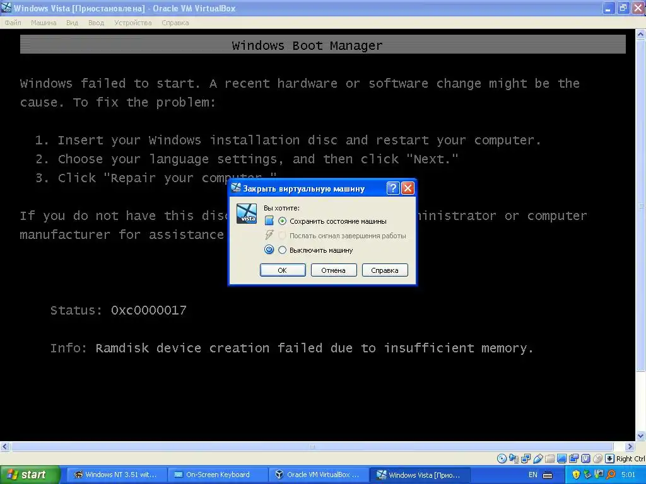The width and height of the screenshot is (646, 484).
Task: Click the keyboard icon on the language bar
Action: coord(548,475)
